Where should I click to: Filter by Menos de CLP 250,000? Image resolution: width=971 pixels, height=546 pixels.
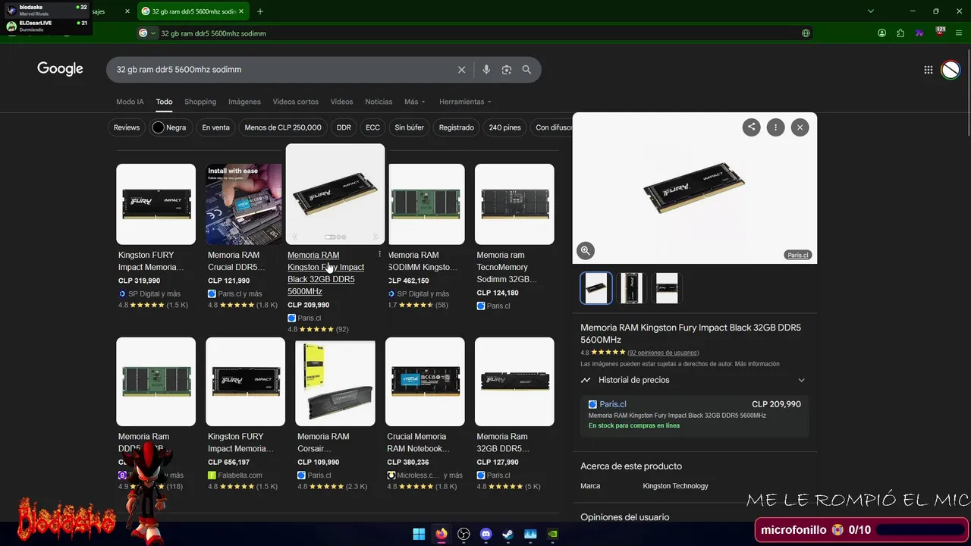(283, 127)
